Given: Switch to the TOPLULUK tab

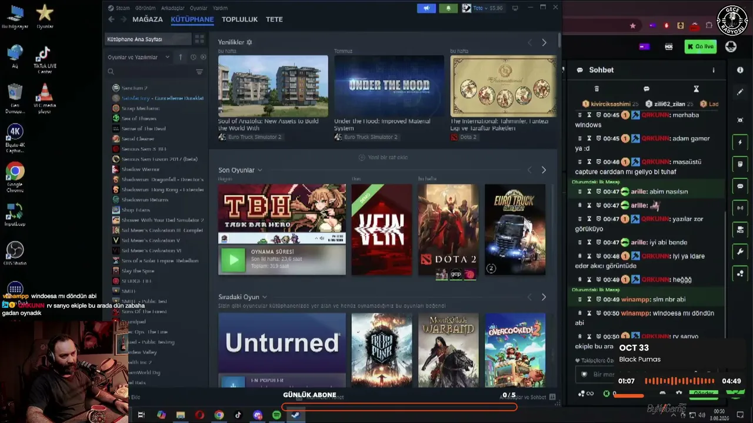Looking at the screenshot, I should pyautogui.click(x=239, y=19).
